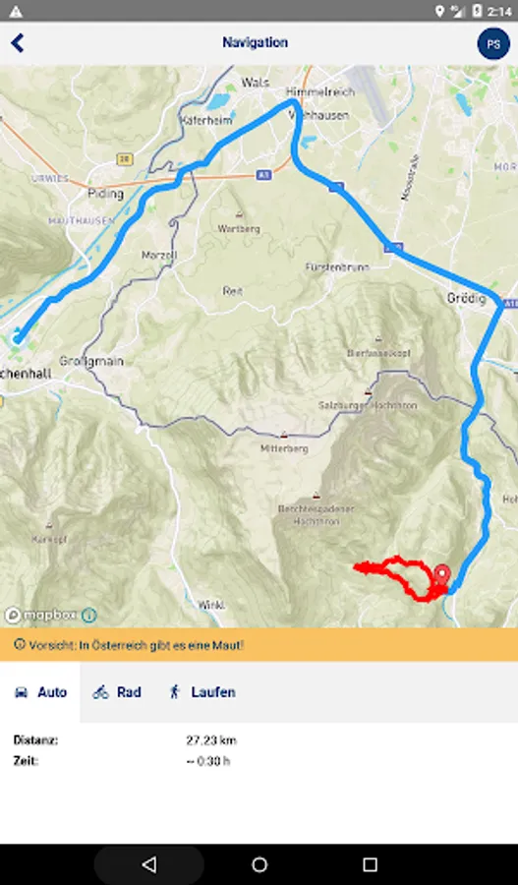Go back using the blue arrow
Screen dimensions: 518x885
[18, 43]
